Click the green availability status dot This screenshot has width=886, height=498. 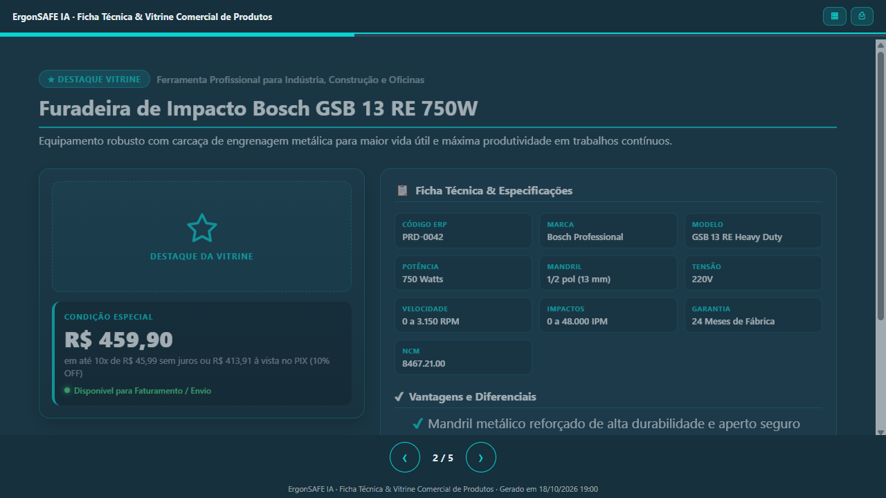coord(67,391)
